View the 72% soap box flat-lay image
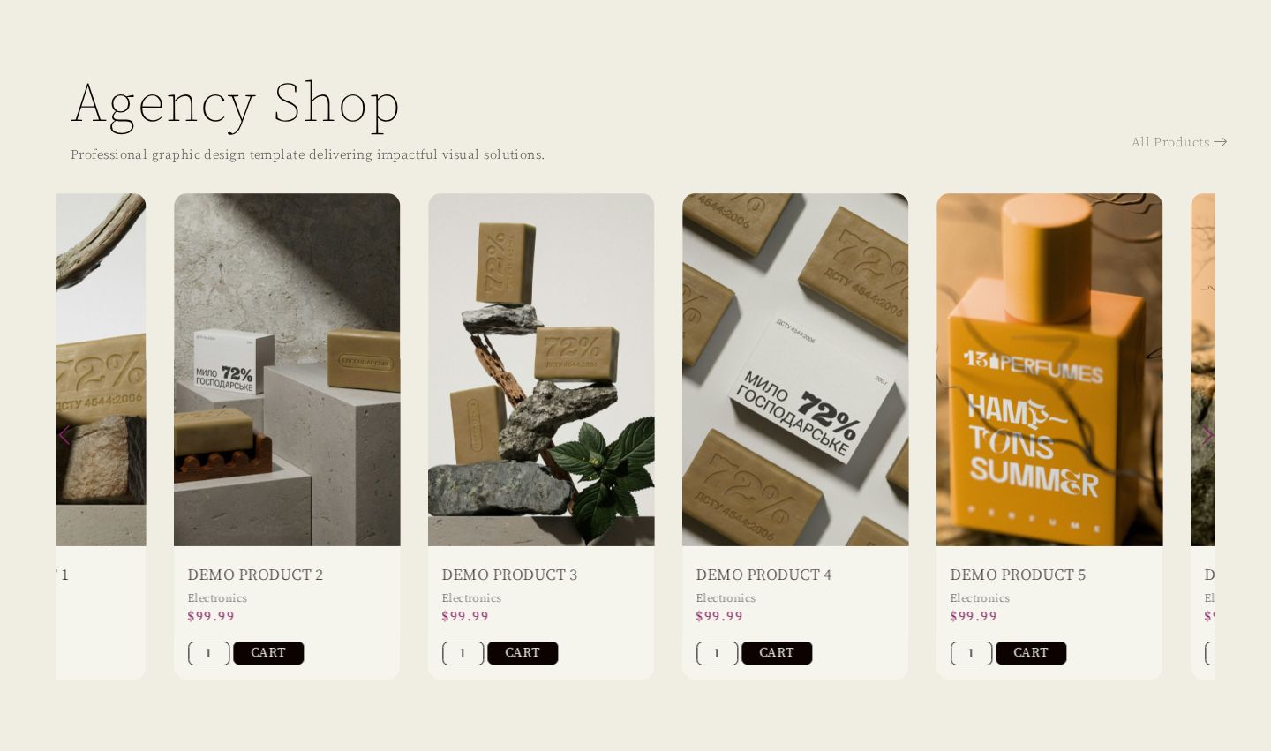Screen dimensions: 1271x751 (x=795, y=370)
